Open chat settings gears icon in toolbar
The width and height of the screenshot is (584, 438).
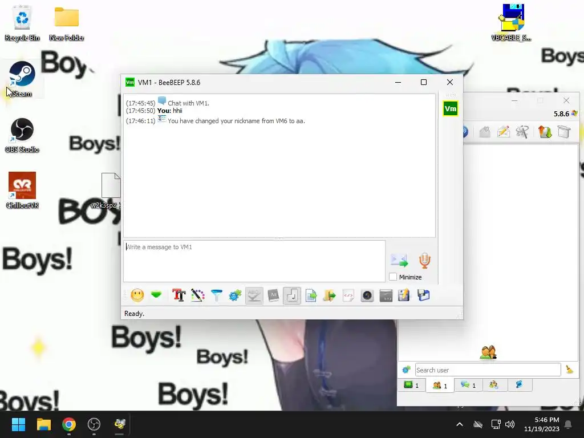coord(235,295)
